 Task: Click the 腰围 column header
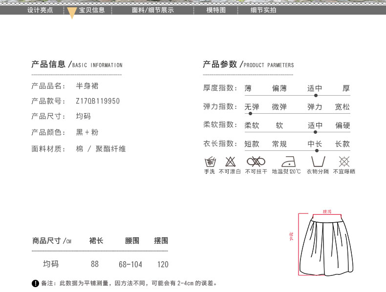click(132, 241)
